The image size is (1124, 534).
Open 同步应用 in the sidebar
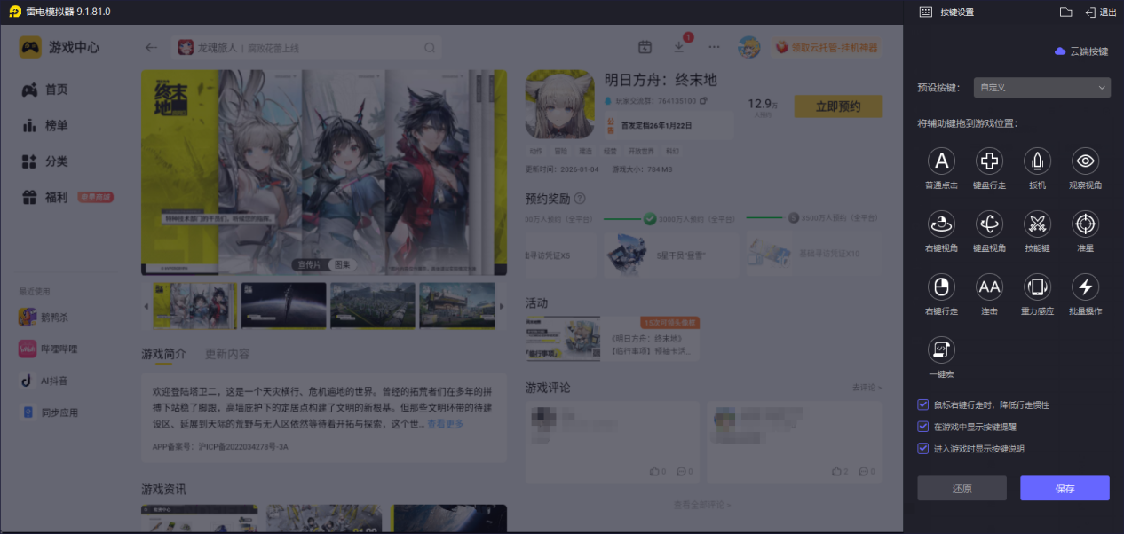pos(49,412)
